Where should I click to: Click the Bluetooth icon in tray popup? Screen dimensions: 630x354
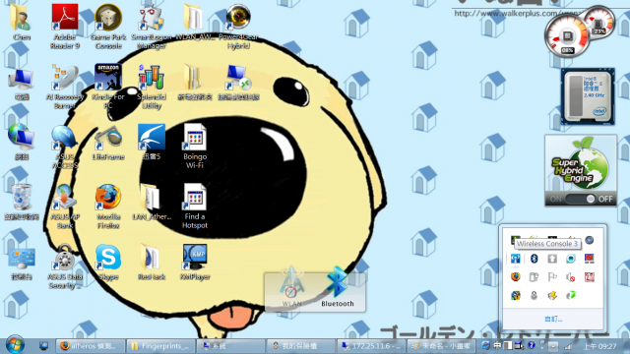pyautogui.click(x=534, y=259)
